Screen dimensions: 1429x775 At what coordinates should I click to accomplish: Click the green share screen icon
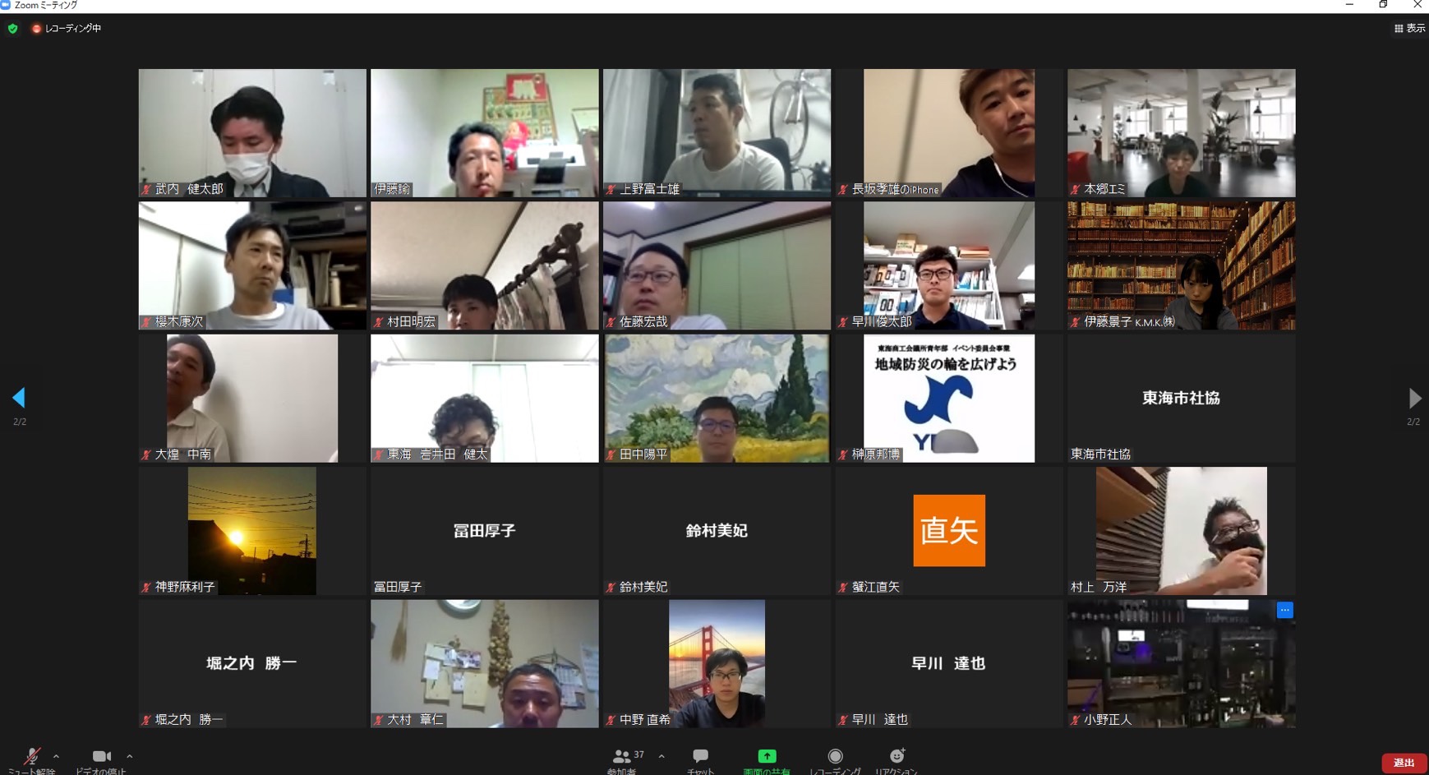point(766,757)
